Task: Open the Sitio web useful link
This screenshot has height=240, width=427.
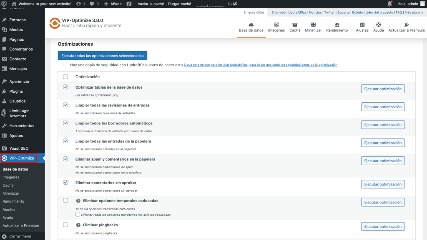Action: pyautogui.click(x=279, y=12)
